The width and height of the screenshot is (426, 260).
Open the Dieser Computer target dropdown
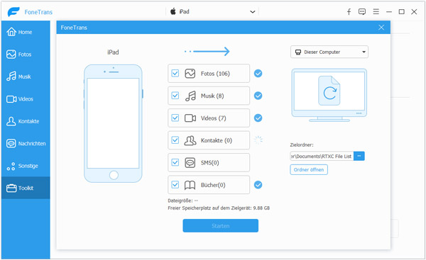tap(329, 52)
